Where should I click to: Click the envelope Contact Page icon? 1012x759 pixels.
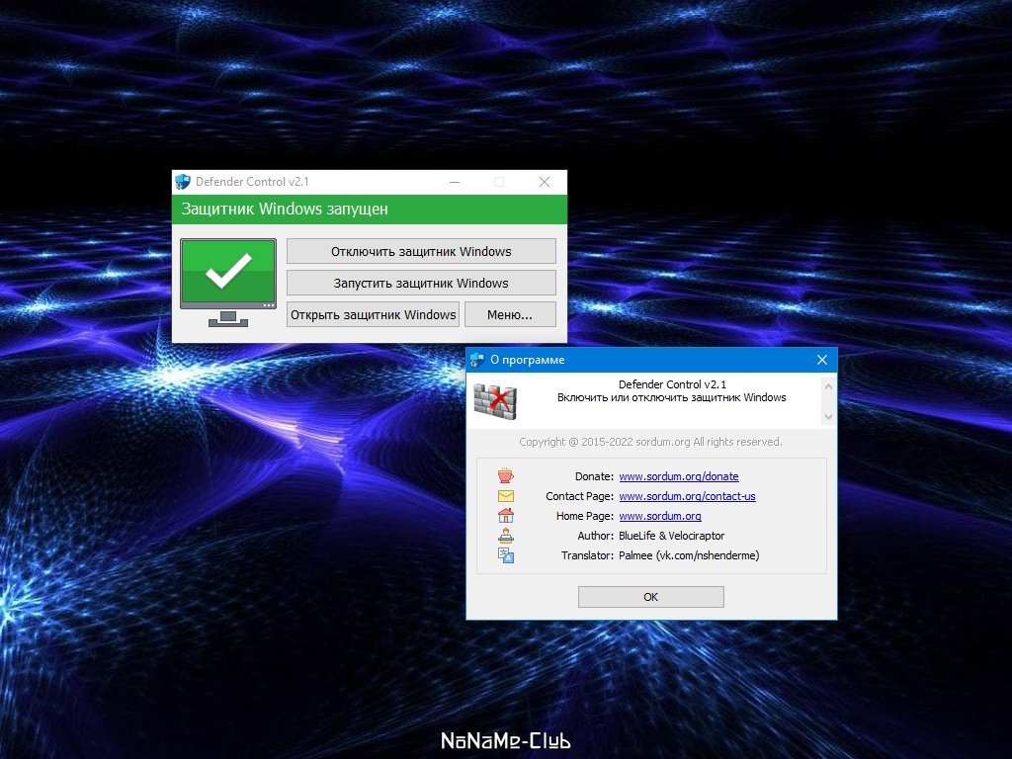coord(505,496)
